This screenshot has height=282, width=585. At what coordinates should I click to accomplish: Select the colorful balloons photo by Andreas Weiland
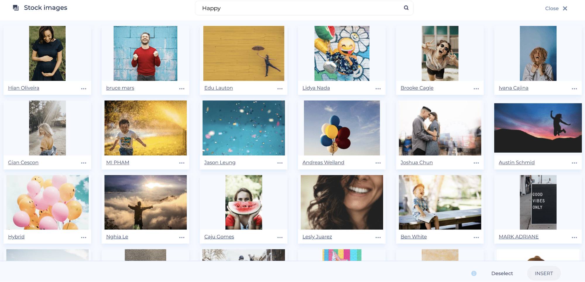[341, 128]
